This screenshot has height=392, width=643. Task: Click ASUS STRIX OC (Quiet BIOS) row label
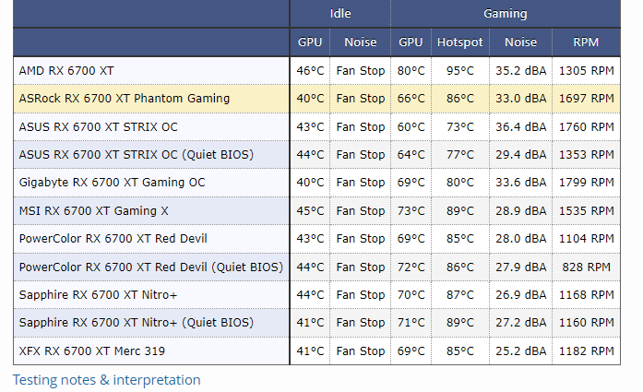(x=136, y=154)
